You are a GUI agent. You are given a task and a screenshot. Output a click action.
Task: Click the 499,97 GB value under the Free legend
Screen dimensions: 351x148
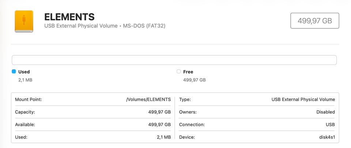coord(194,80)
